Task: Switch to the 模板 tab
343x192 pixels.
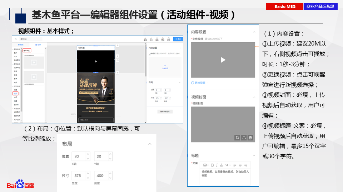Action: pyautogui.click(x=21, y=45)
